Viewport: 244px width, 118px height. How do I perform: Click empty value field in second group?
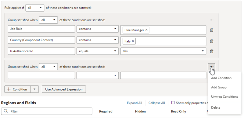coord(163,75)
